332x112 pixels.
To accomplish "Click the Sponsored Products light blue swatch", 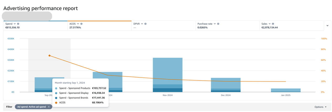I will coord(56,88).
